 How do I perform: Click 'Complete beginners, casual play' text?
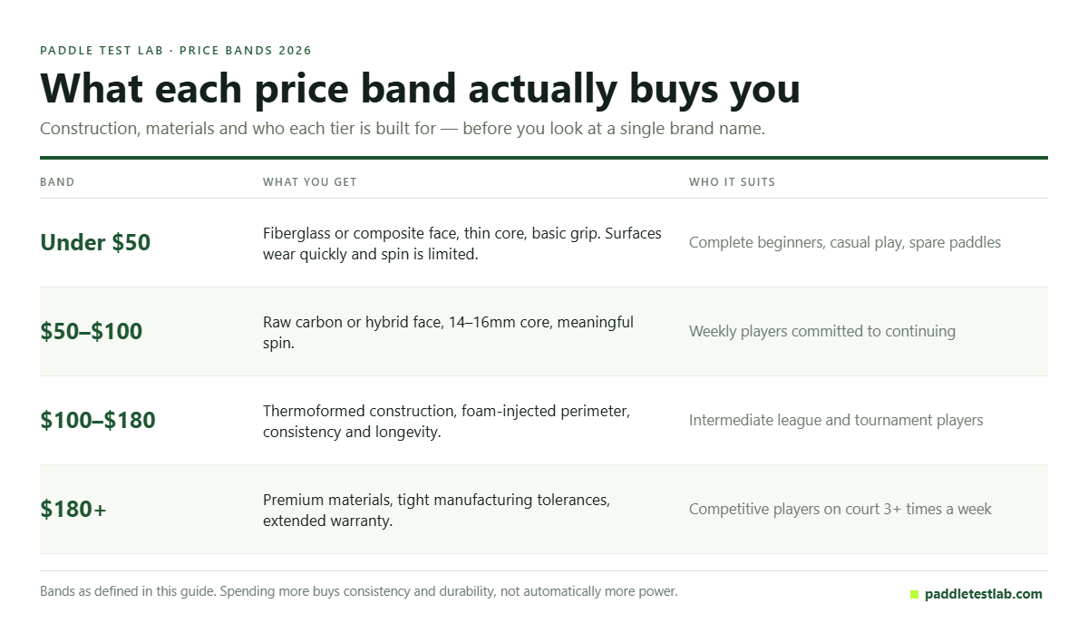[845, 242]
